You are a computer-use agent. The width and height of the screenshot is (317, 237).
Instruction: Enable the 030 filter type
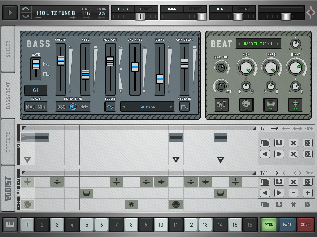coord(62,107)
